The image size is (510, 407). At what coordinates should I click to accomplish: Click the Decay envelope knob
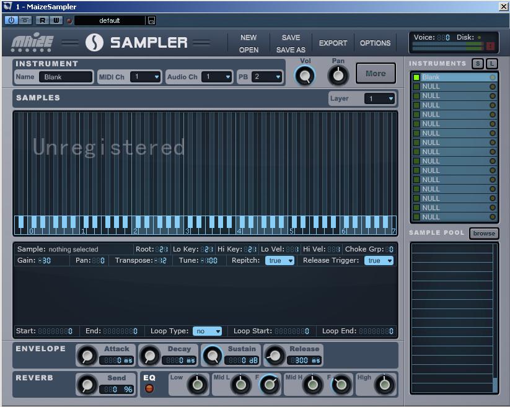(x=150, y=356)
